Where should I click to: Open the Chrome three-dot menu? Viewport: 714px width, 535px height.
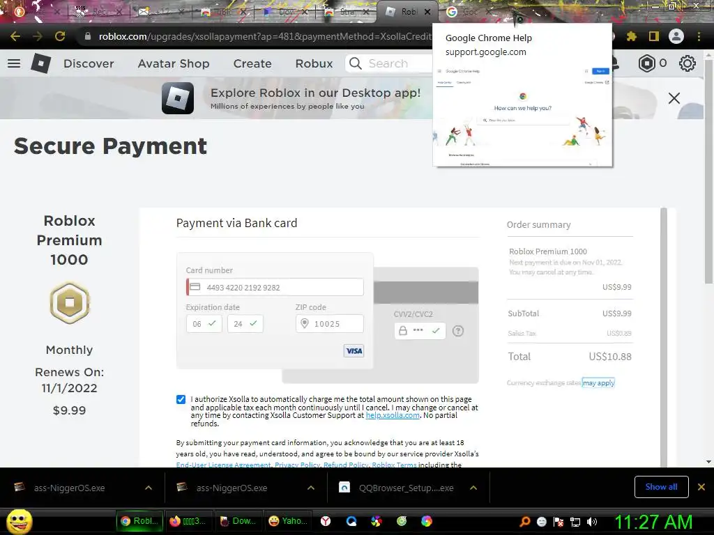pyautogui.click(x=699, y=36)
